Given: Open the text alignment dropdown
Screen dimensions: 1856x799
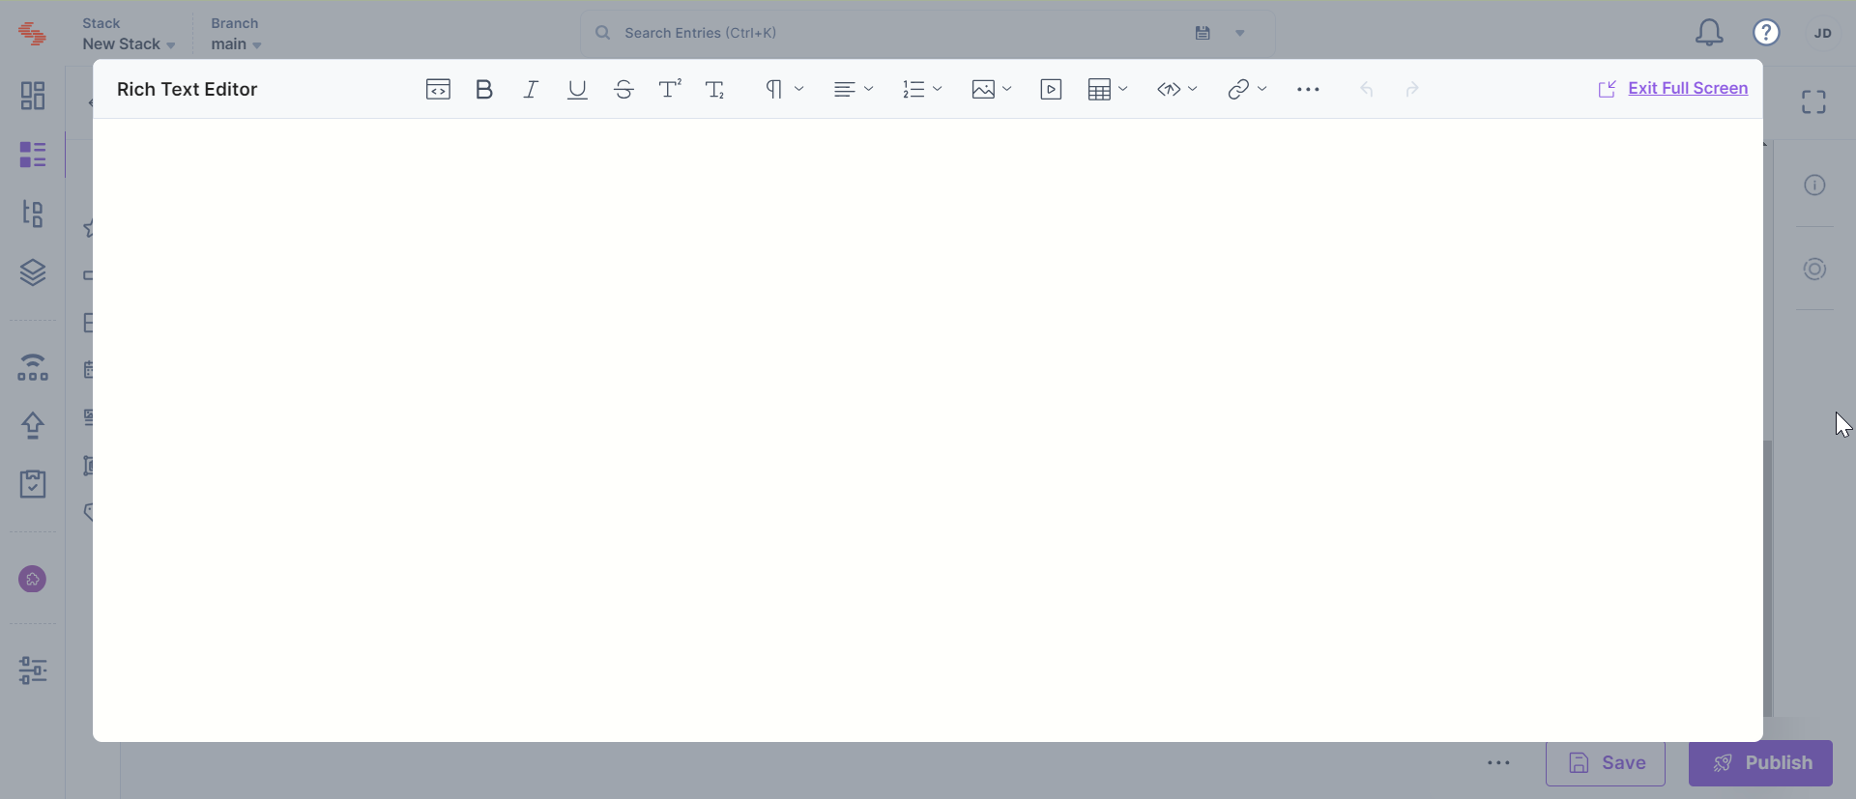Looking at the screenshot, I should point(853,90).
